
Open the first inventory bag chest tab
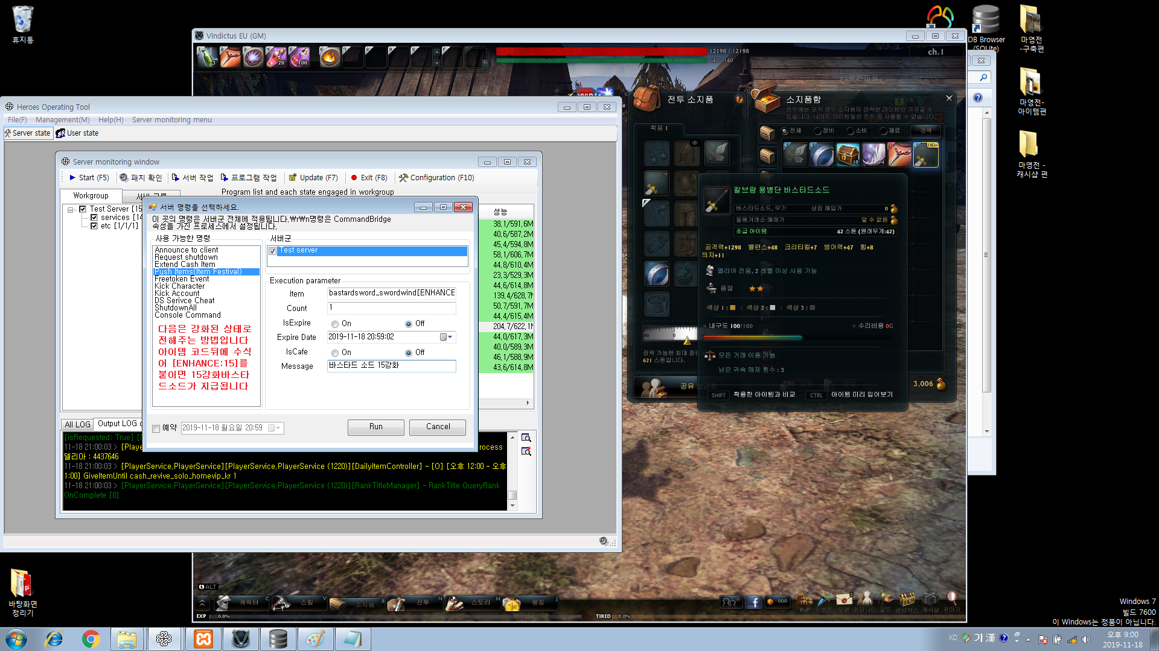(767, 132)
